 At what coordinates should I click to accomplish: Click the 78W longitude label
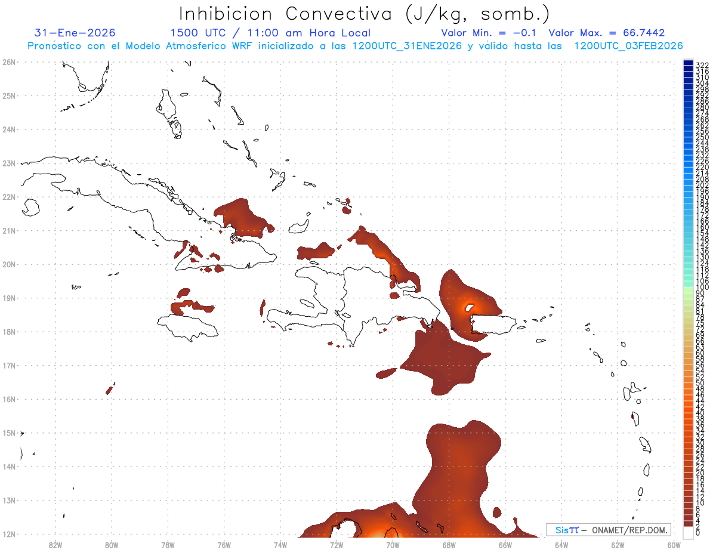(x=168, y=545)
